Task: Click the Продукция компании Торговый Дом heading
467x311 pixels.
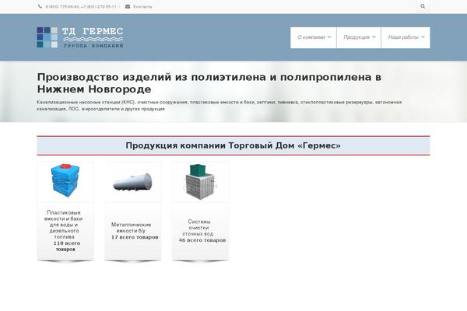Action: click(233, 145)
